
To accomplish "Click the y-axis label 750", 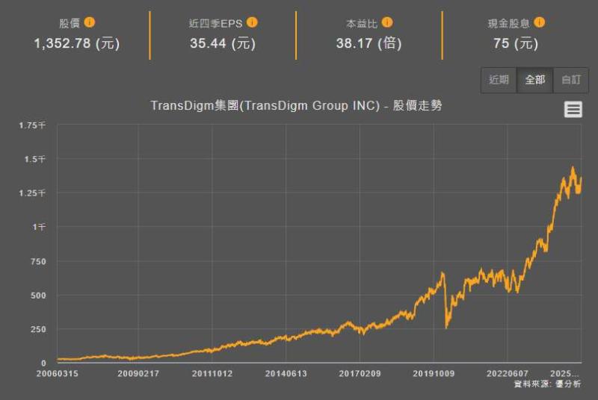I will point(39,261).
